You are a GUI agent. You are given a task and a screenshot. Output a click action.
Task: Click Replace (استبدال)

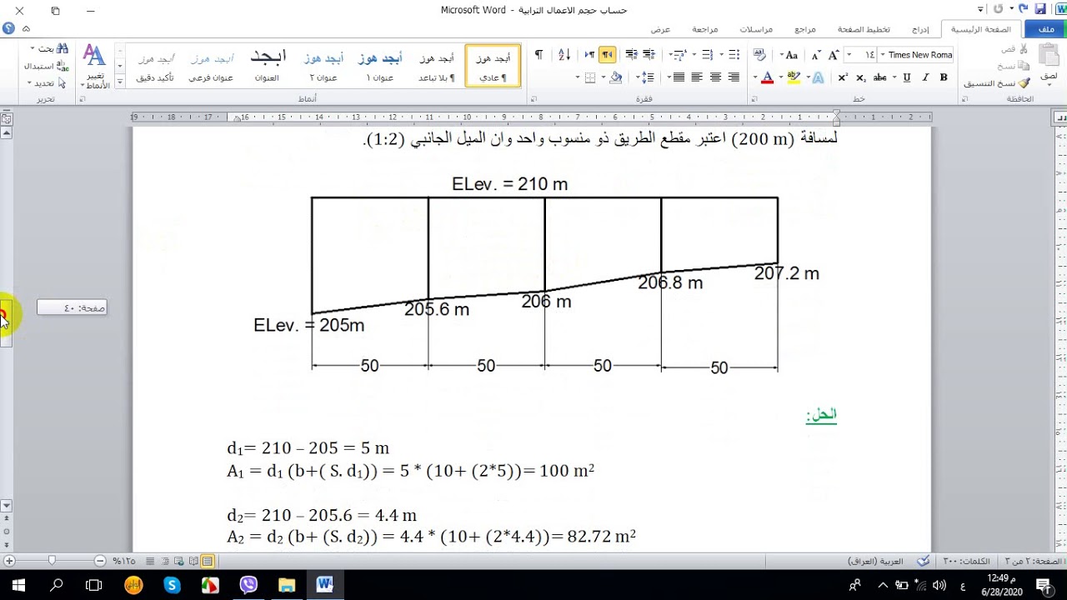pyautogui.click(x=48, y=66)
